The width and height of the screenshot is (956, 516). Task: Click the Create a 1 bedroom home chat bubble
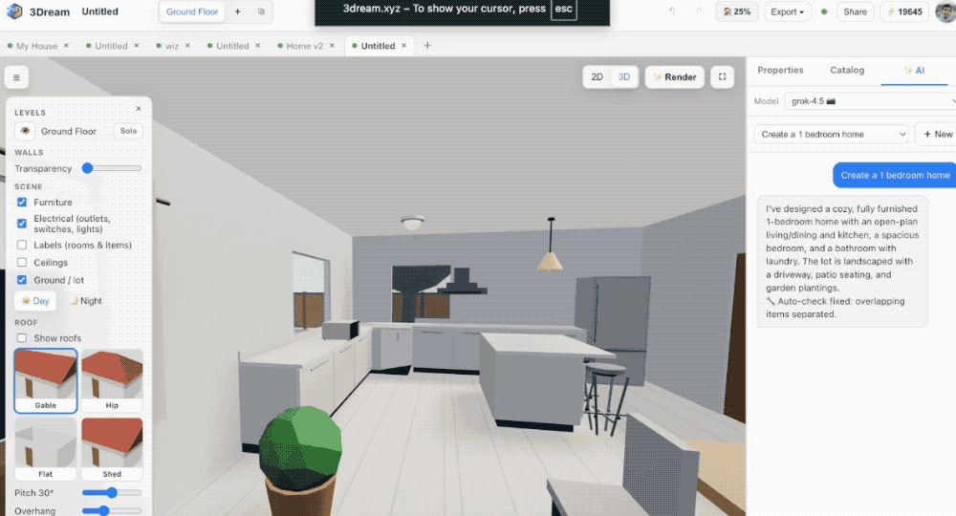895,175
